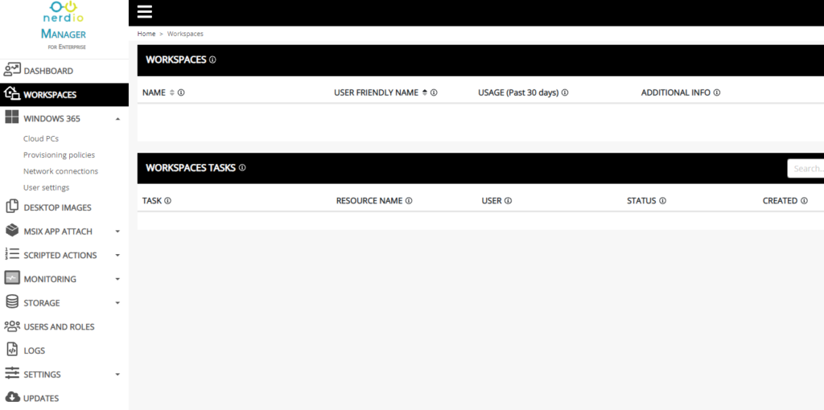Open the Updates section
The width and height of the screenshot is (824, 410).
point(41,398)
